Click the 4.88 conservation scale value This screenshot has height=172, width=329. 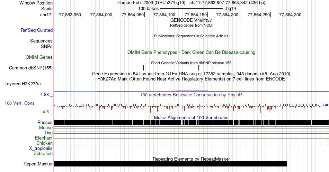click(x=44, y=95)
